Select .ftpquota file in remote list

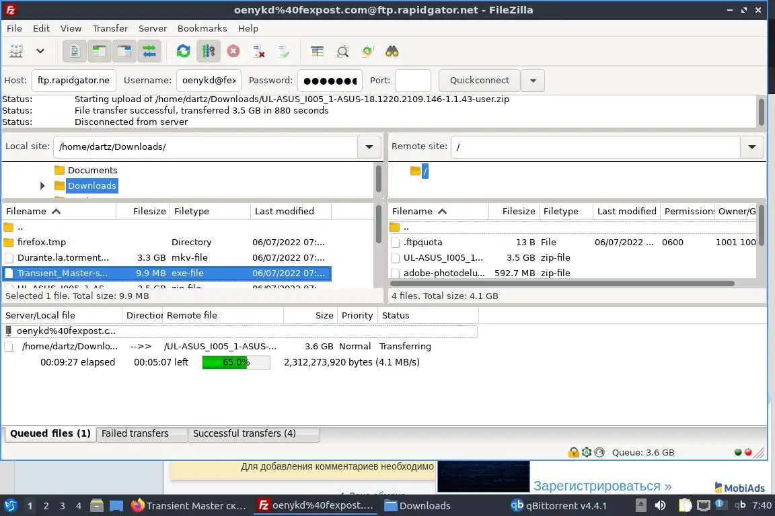[x=573, y=242]
